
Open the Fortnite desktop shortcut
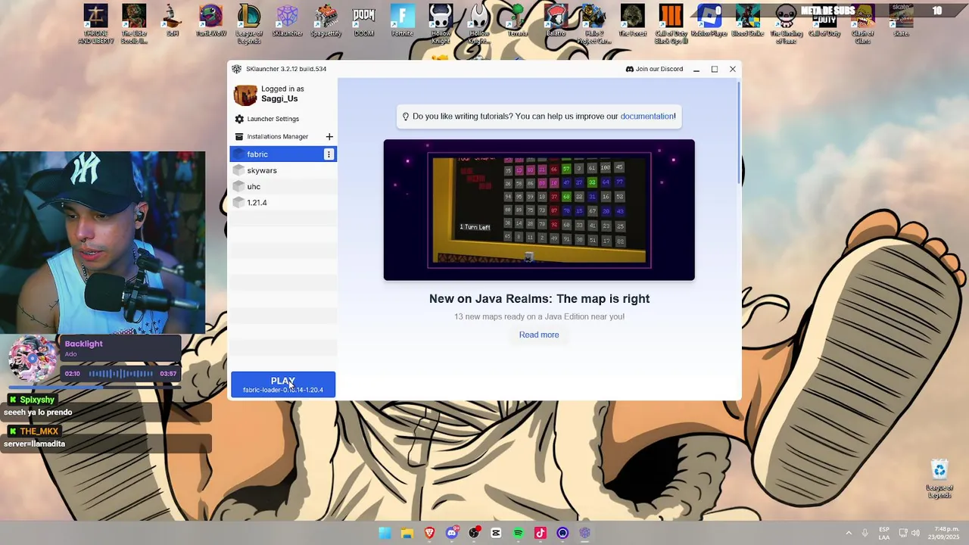click(x=403, y=20)
